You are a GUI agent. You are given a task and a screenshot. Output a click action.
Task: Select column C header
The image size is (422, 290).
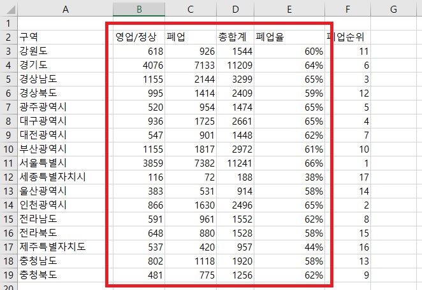[x=191, y=9]
